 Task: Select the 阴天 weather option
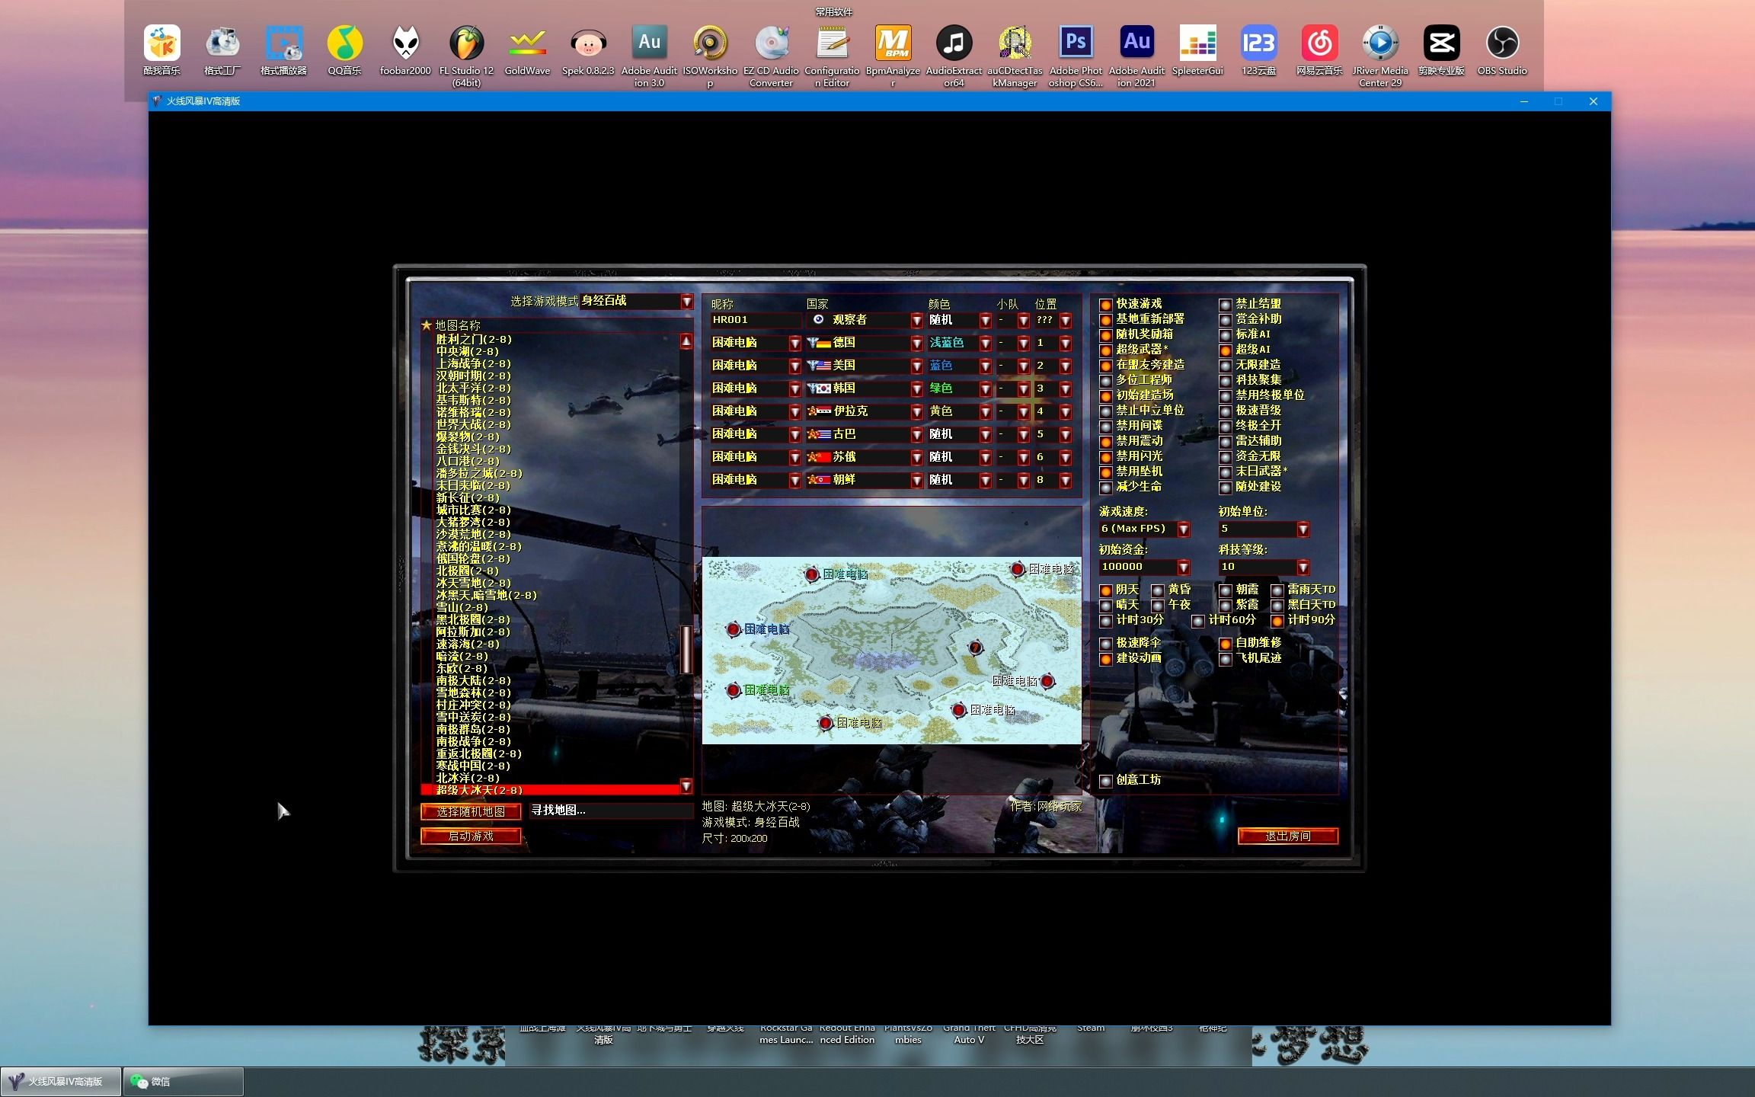tap(1106, 590)
